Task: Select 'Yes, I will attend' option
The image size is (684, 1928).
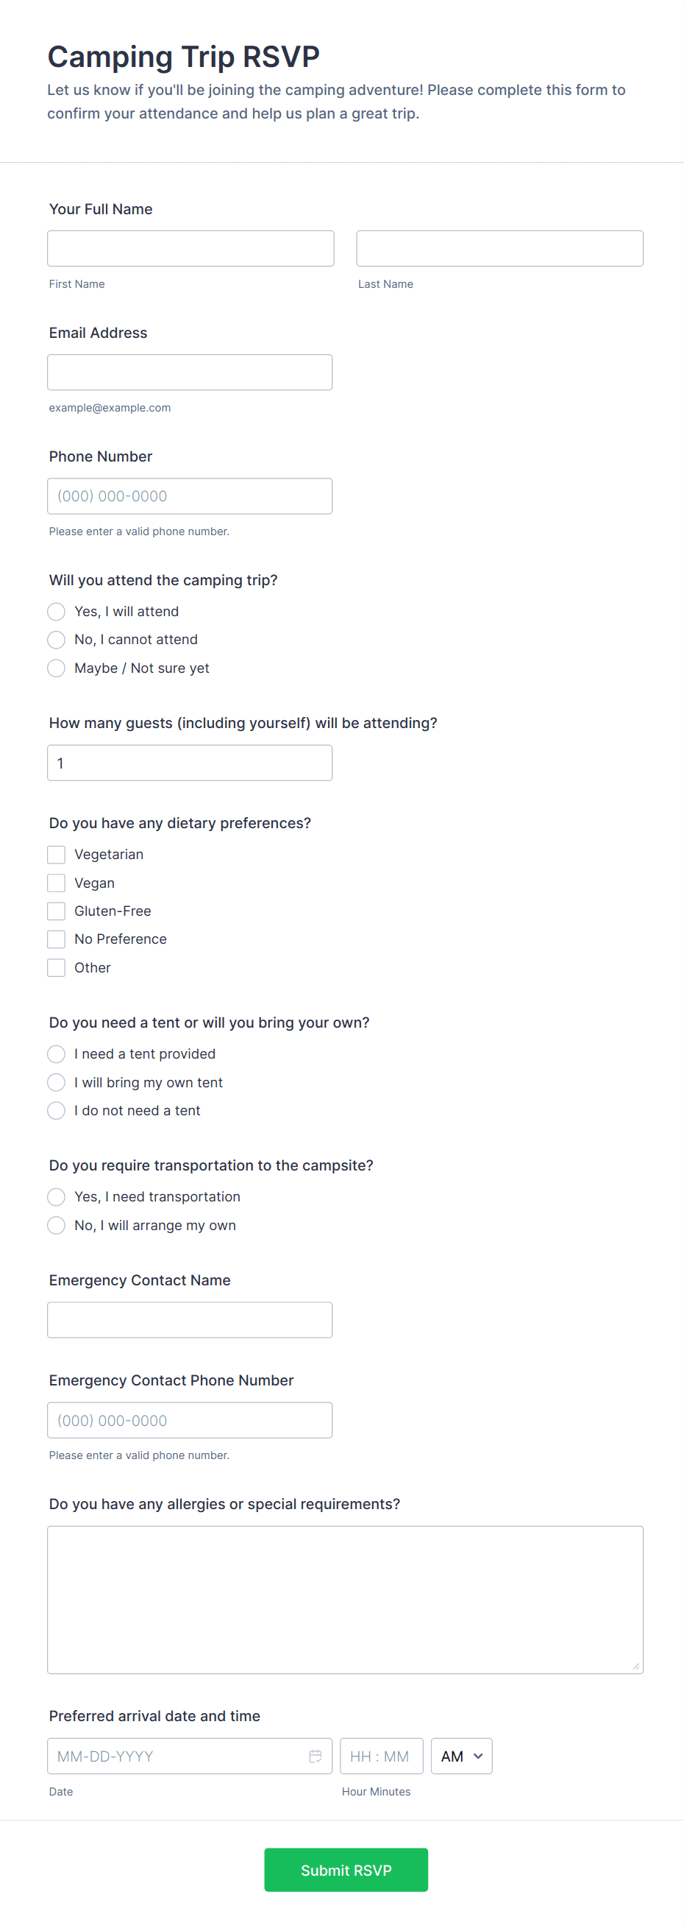Action: pos(56,612)
